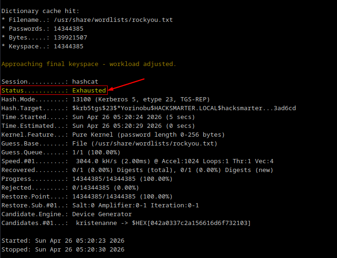
Task: Click the Bytes value 139921507
Action: [x=70, y=38]
